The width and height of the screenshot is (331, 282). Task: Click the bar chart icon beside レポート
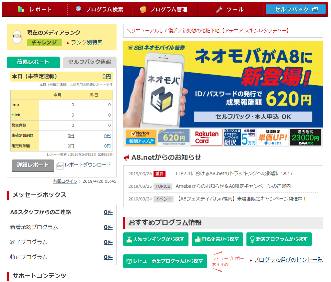[x=21, y=9]
